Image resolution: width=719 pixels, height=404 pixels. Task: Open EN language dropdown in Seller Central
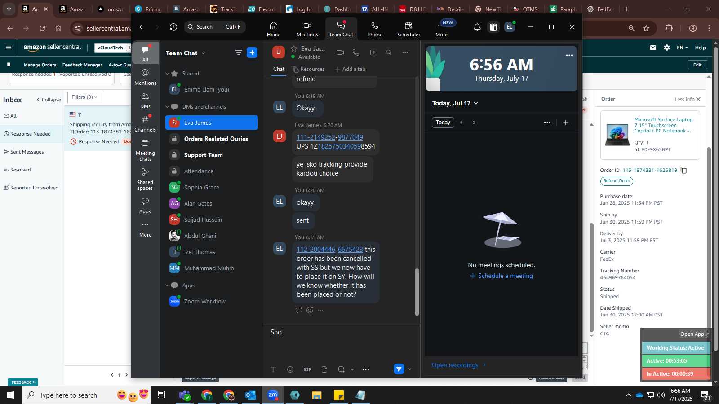click(x=682, y=48)
